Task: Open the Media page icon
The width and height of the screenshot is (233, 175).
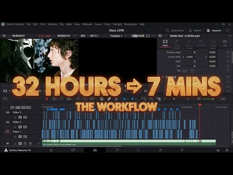Action: click(51, 150)
